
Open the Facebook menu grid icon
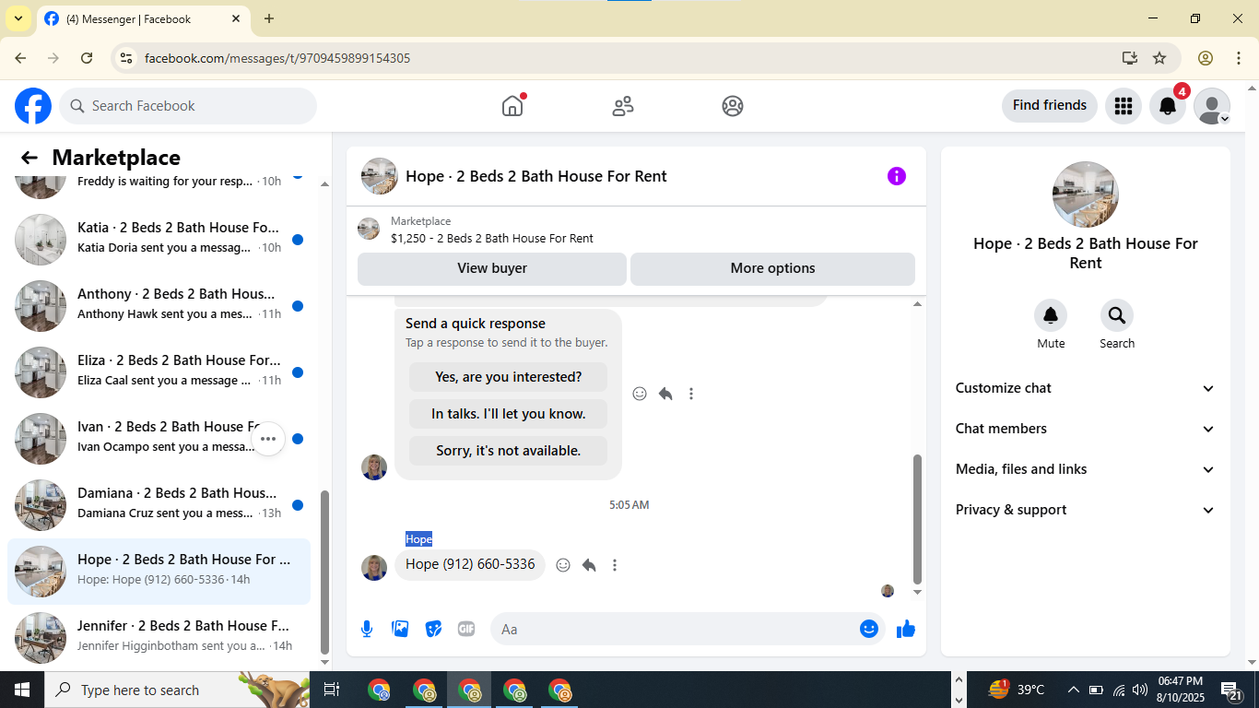pyautogui.click(x=1123, y=106)
